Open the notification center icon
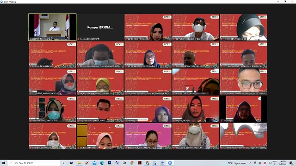 point(291,163)
